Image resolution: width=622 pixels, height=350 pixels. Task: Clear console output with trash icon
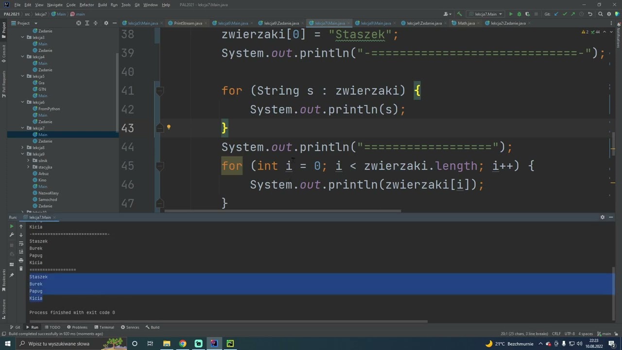point(21,268)
